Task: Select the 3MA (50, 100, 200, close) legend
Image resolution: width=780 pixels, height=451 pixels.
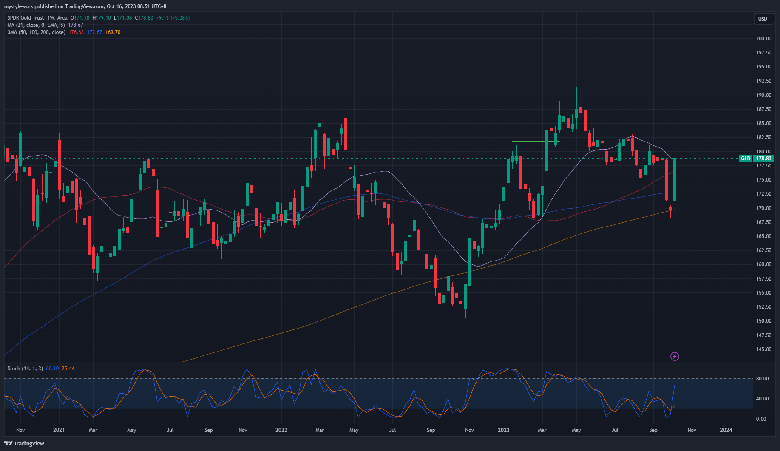Action: click(x=36, y=32)
